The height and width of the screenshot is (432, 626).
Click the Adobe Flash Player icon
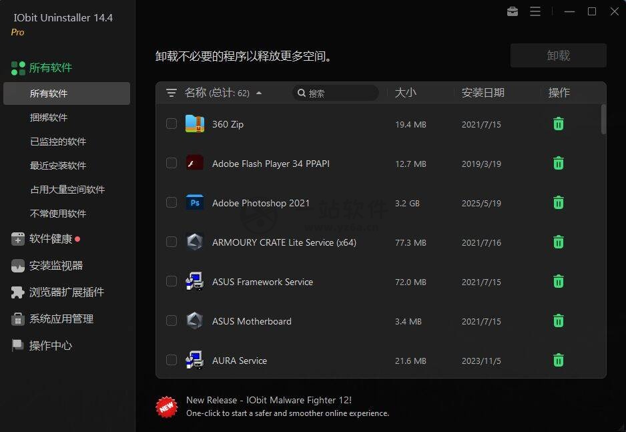[195, 164]
